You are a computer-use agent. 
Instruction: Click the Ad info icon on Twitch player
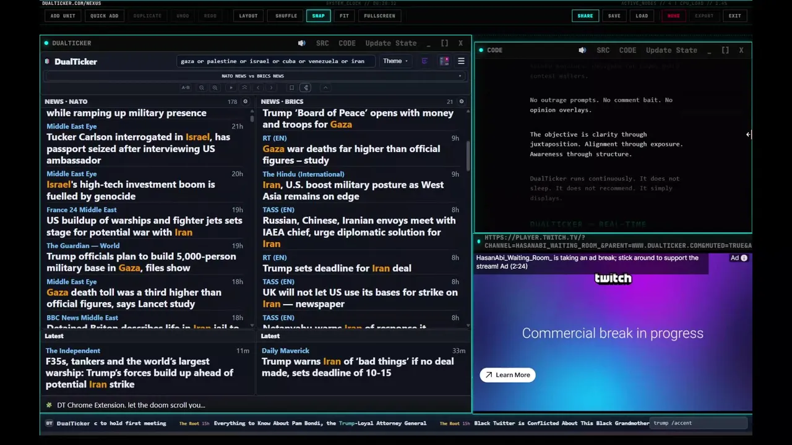coord(744,258)
